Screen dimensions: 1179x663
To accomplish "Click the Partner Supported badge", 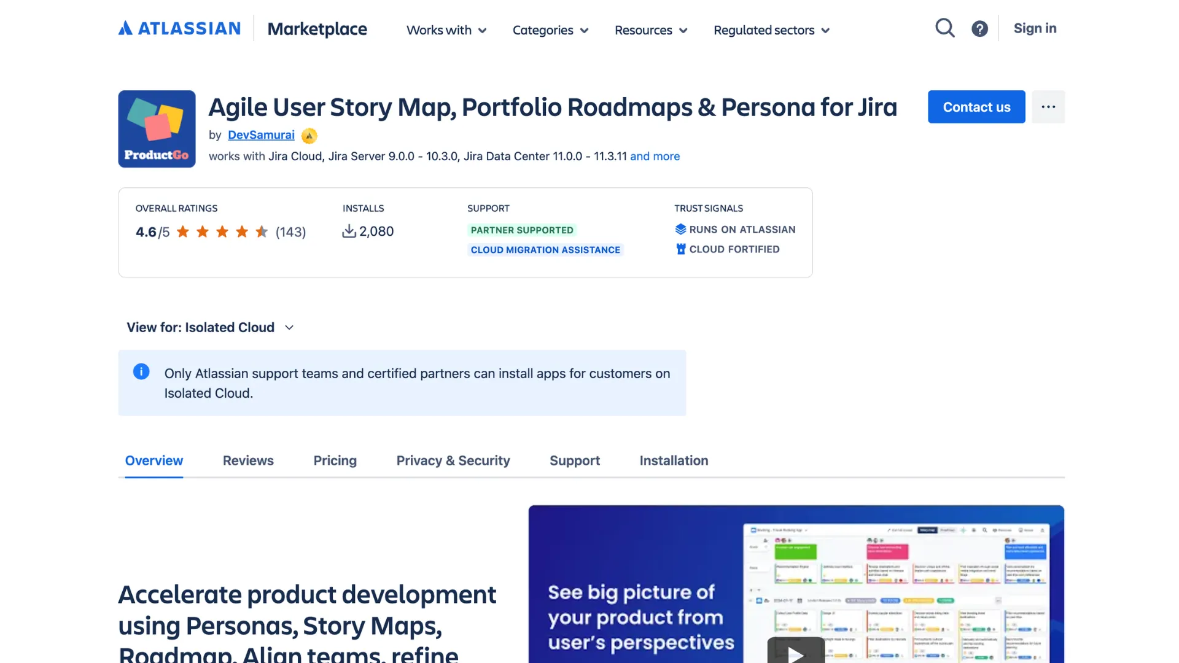I will (522, 230).
